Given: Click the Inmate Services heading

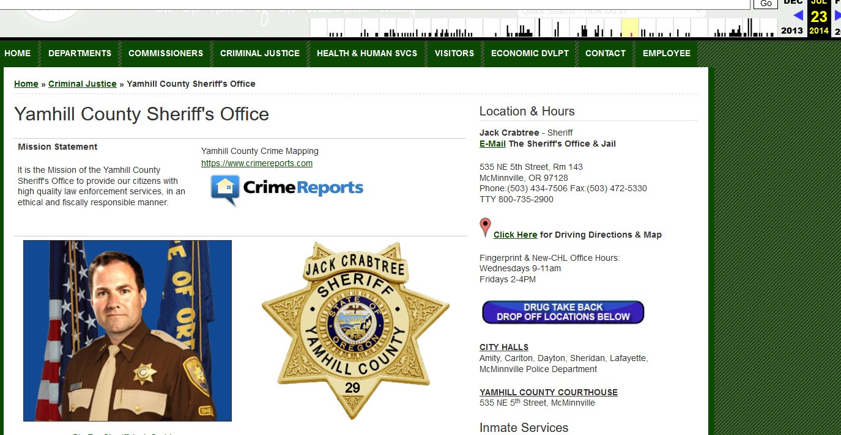Looking at the screenshot, I should coord(524,428).
